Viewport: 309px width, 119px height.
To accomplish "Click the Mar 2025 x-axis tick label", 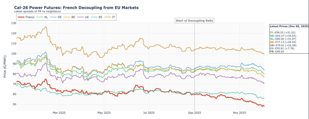I will pos(59,113).
